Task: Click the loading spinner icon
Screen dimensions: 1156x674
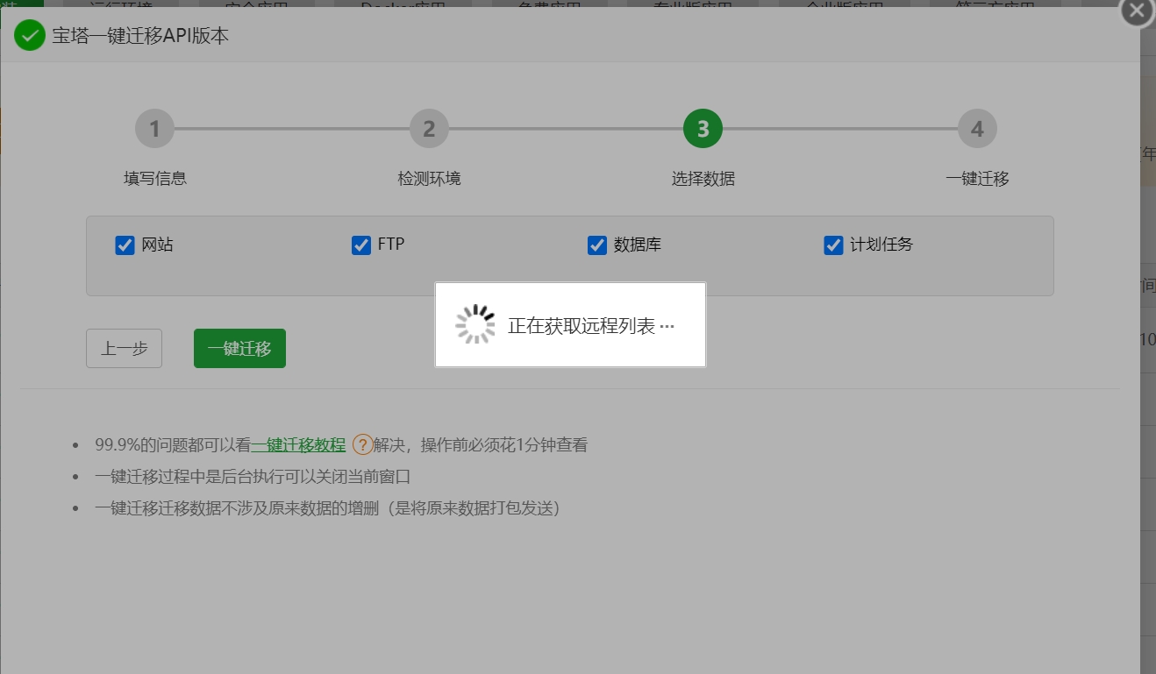Action: (475, 324)
